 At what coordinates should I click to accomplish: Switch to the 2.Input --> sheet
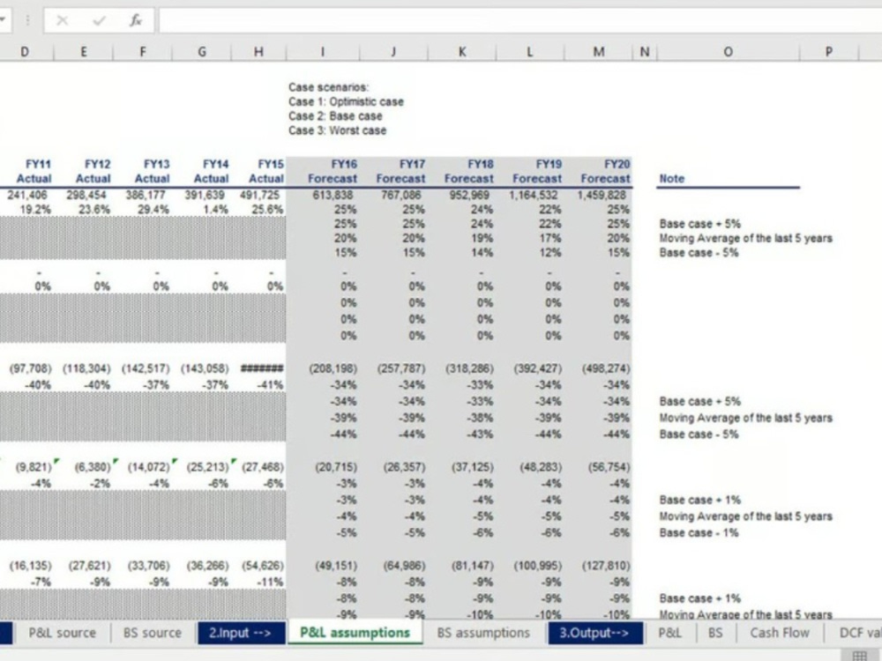pyautogui.click(x=240, y=633)
